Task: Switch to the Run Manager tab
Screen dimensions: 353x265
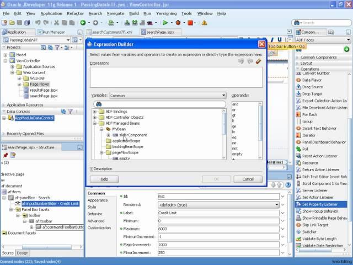Action: coord(51,32)
